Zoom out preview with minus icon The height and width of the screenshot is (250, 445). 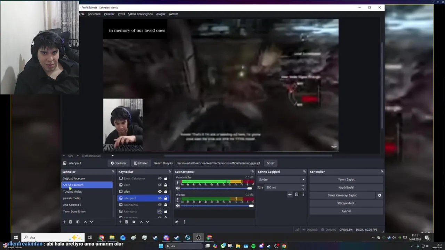coord(64,156)
